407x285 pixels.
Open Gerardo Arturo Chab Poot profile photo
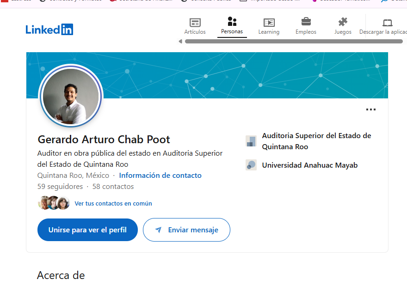click(x=71, y=96)
